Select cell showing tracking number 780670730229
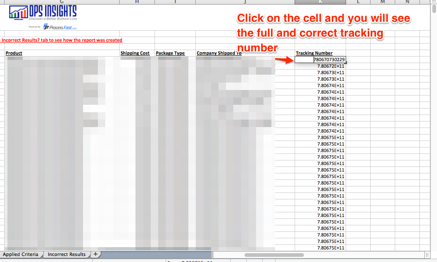 [x=320, y=60]
